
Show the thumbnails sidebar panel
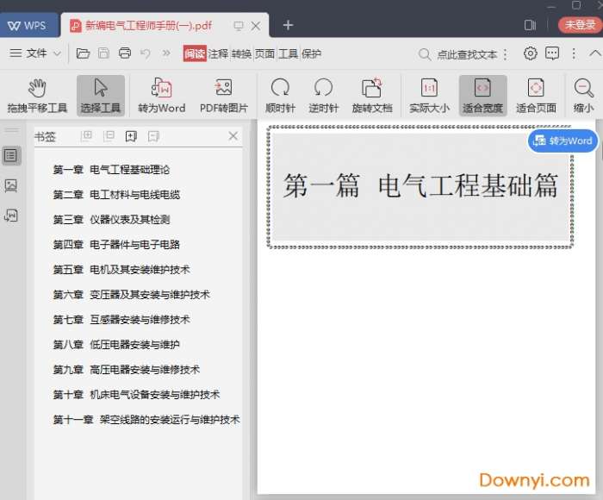tap(11, 185)
